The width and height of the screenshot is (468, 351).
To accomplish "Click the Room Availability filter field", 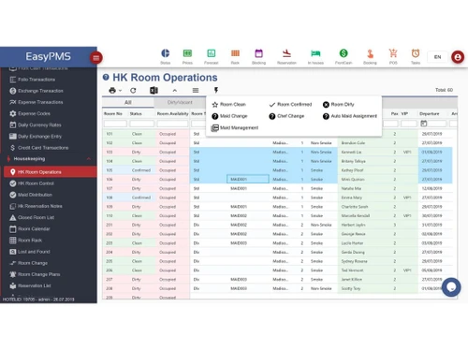I will [x=172, y=124].
